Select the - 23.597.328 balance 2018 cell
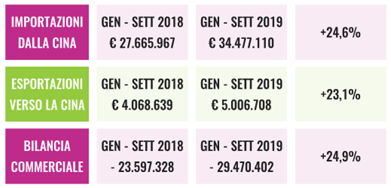 pos(142,156)
